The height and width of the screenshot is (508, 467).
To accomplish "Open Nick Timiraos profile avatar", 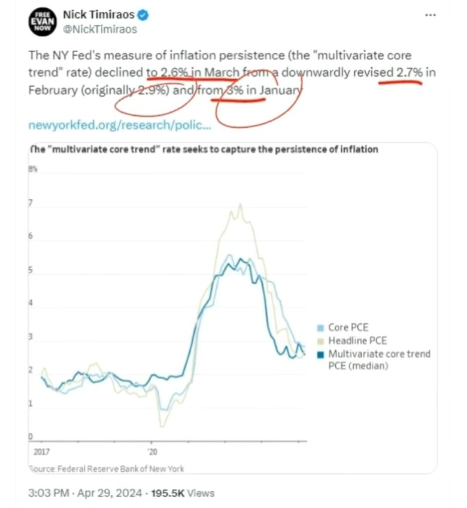I will [43, 22].
